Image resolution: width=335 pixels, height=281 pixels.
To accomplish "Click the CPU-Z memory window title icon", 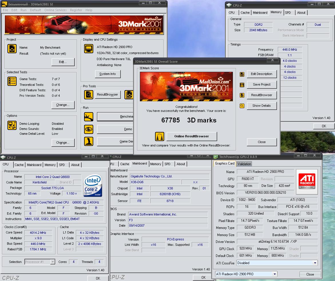I will pos(229,5).
